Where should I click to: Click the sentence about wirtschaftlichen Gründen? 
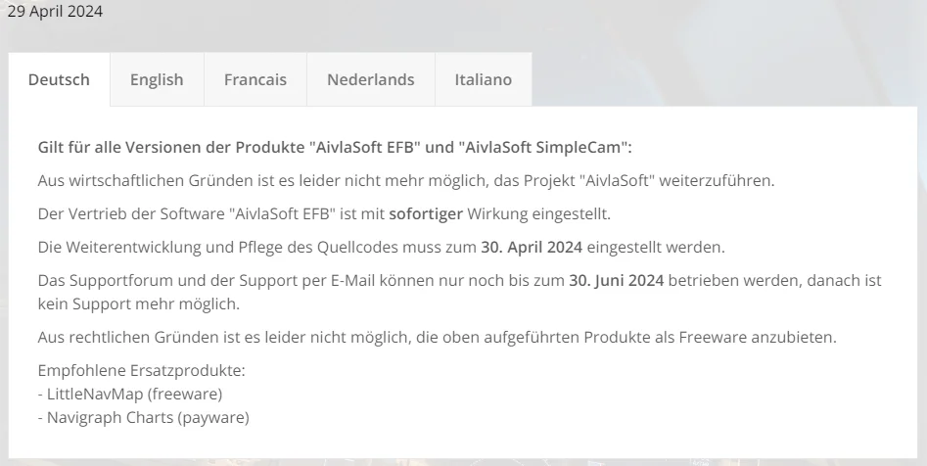tap(406, 180)
